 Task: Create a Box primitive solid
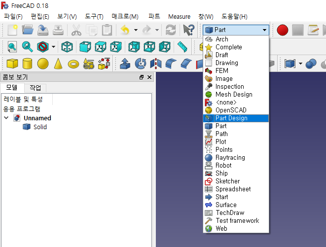coord(12,64)
